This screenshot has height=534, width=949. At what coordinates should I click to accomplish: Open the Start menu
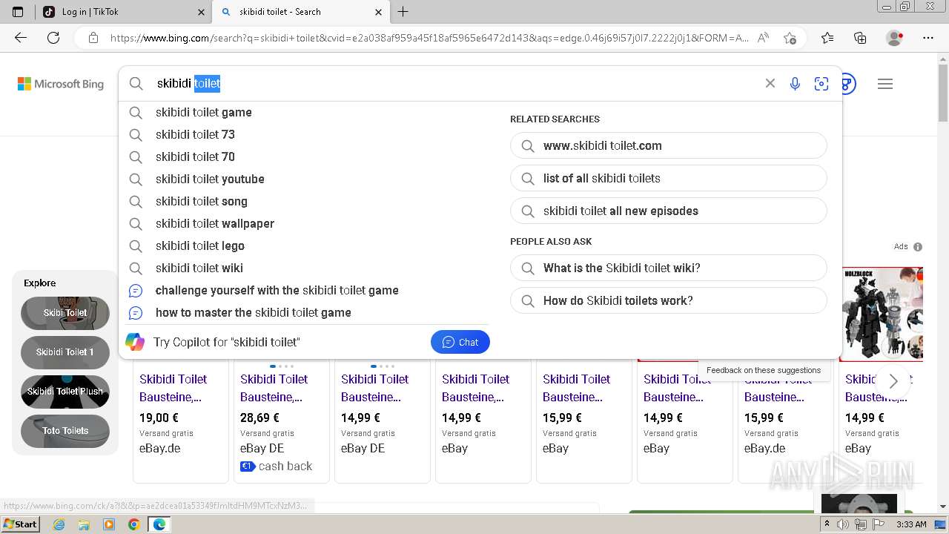(20, 524)
